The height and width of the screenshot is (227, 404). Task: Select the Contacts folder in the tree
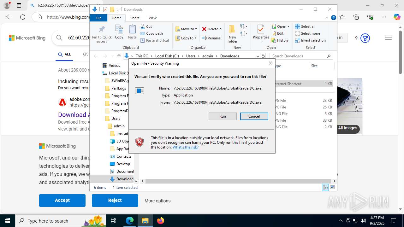click(124, 156)
